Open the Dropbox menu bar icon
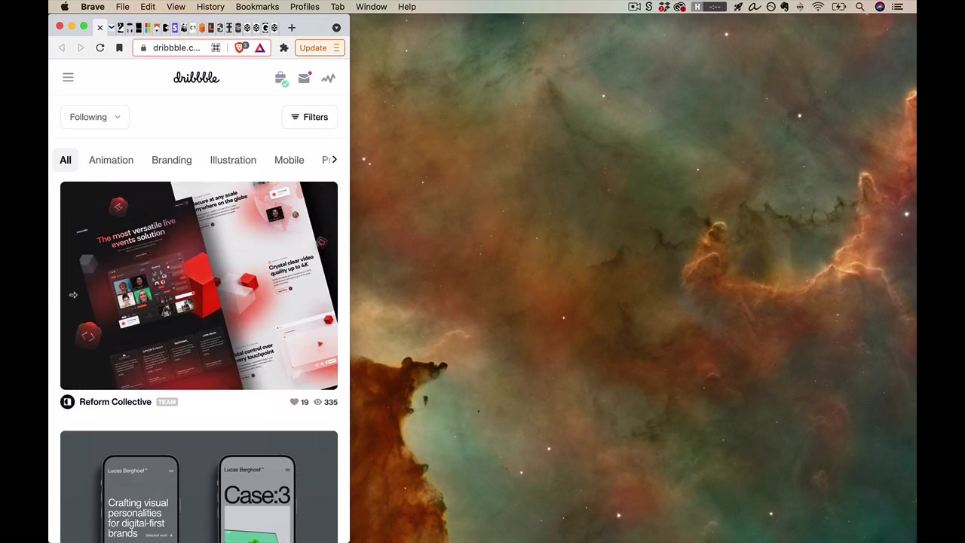This screenshot has height=543, width=965. point(663,7)
